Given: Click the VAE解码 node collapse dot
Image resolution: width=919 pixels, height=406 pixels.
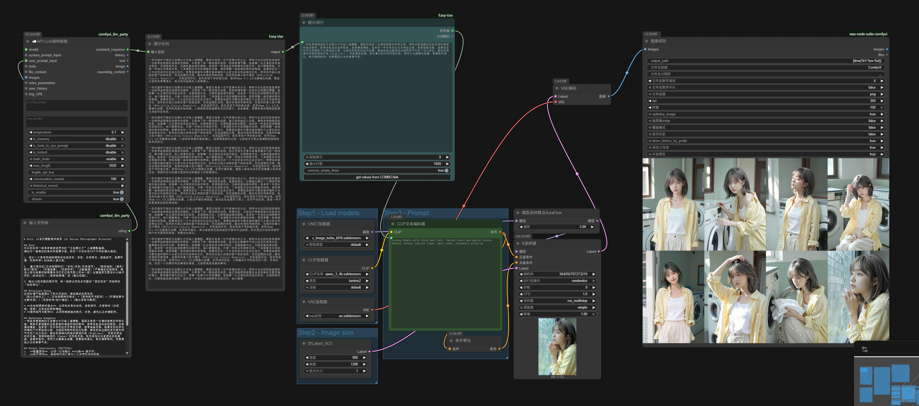Looking at the screenshot, I should pyautogui.click(x=557, y=88).
